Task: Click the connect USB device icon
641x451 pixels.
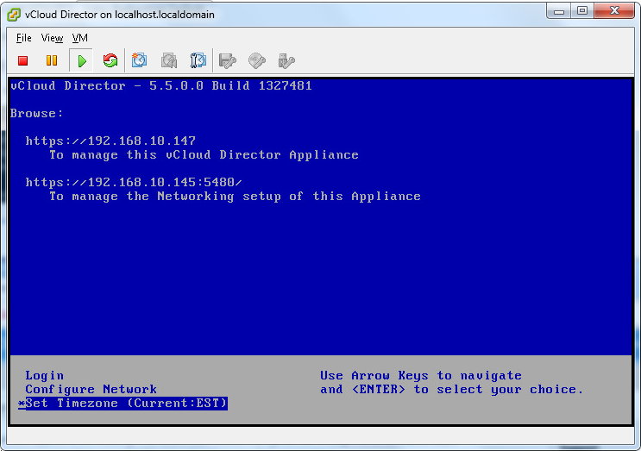Action: [286, 60]
